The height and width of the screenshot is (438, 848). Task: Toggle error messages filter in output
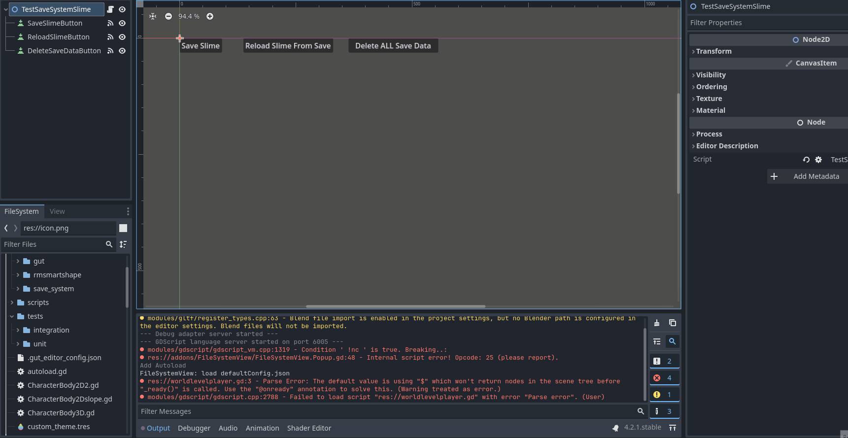click(664, 378)
